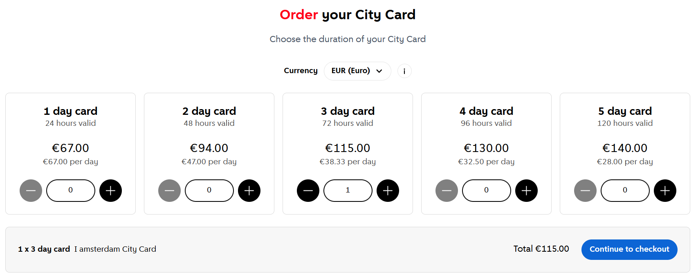Screen dimensions: 698x275
Task: Click the minus icon on the 1 day card
Action: 31,190
